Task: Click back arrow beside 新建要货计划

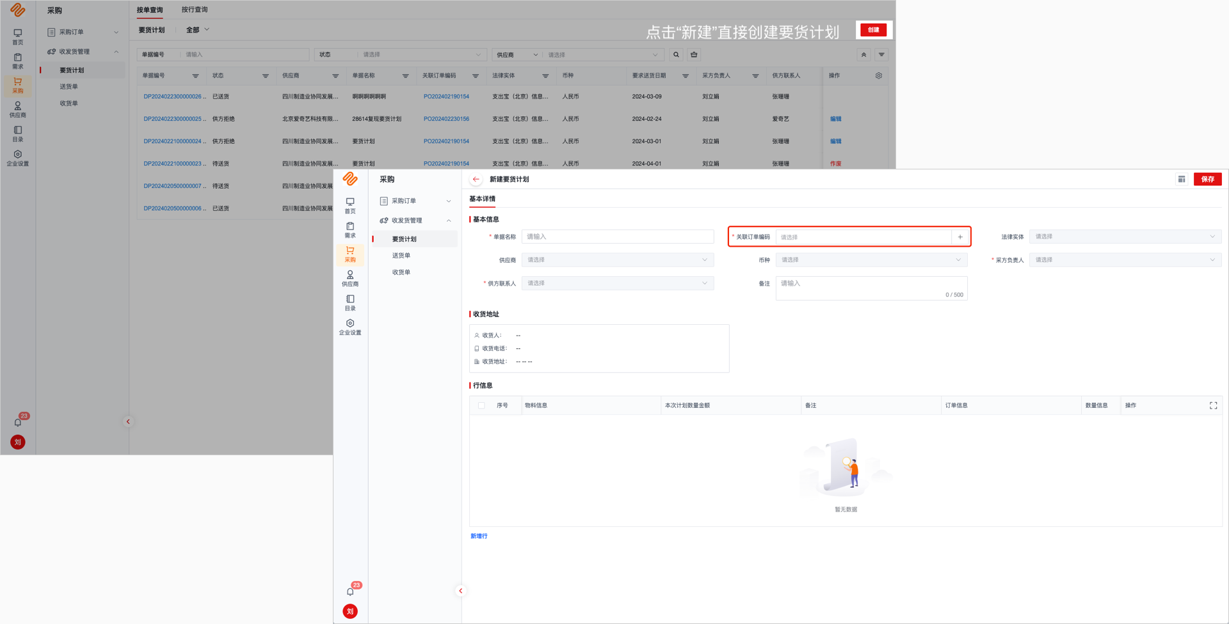Action: click(476, 179)
